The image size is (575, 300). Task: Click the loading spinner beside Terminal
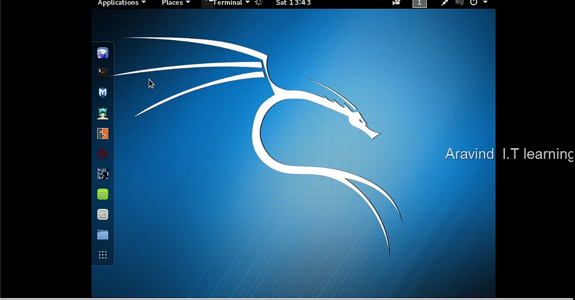pos(259,3)
